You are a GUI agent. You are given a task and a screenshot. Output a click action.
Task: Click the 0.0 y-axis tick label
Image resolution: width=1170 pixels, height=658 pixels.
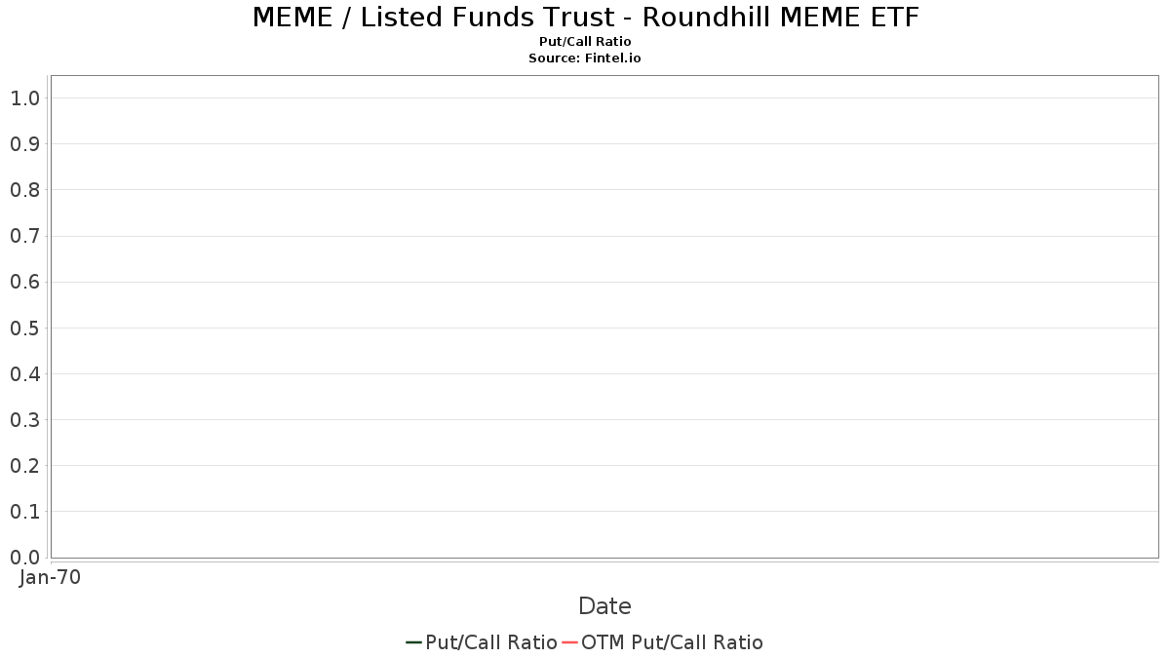tap(24, 558)
